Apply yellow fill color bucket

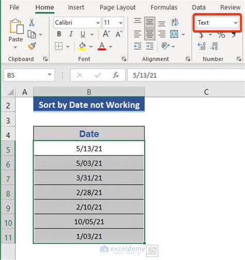(82, 47)
